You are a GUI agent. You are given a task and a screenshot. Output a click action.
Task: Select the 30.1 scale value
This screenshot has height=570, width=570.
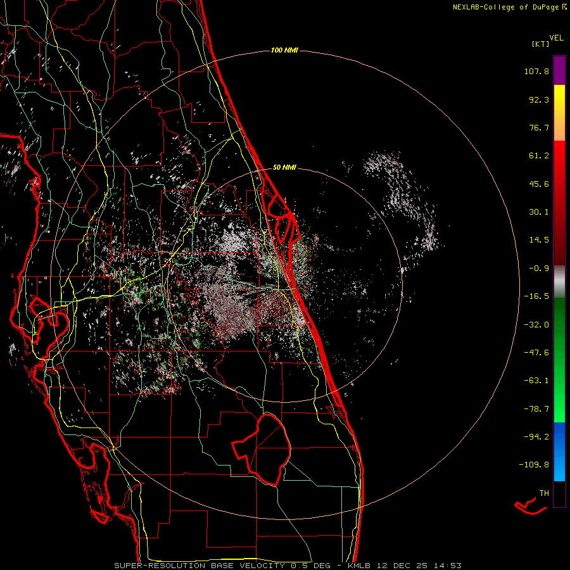click(539, 212)
